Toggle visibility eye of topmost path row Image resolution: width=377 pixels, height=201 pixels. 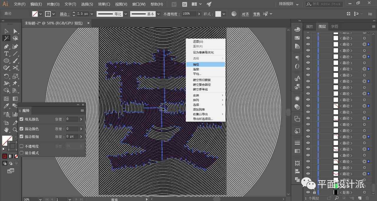point(308,38)
